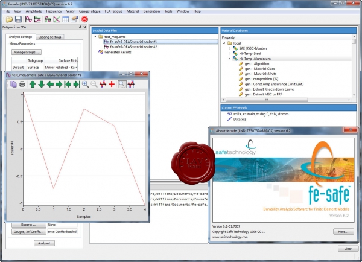Click the horizontal scrollbar in Material Databases
This screenshot has height=262, width=362.
pos(267,100)
